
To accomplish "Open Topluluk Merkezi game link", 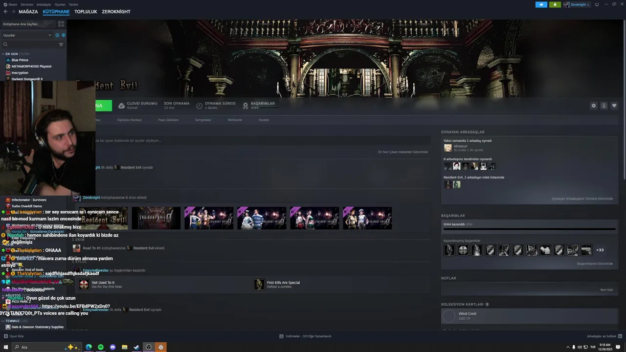I will coord(129,120).
